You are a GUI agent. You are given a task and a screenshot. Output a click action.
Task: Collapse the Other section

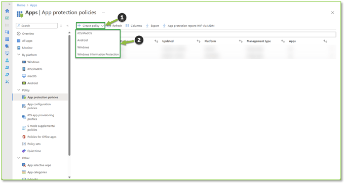pyautogui.click(x=19, y=158)
